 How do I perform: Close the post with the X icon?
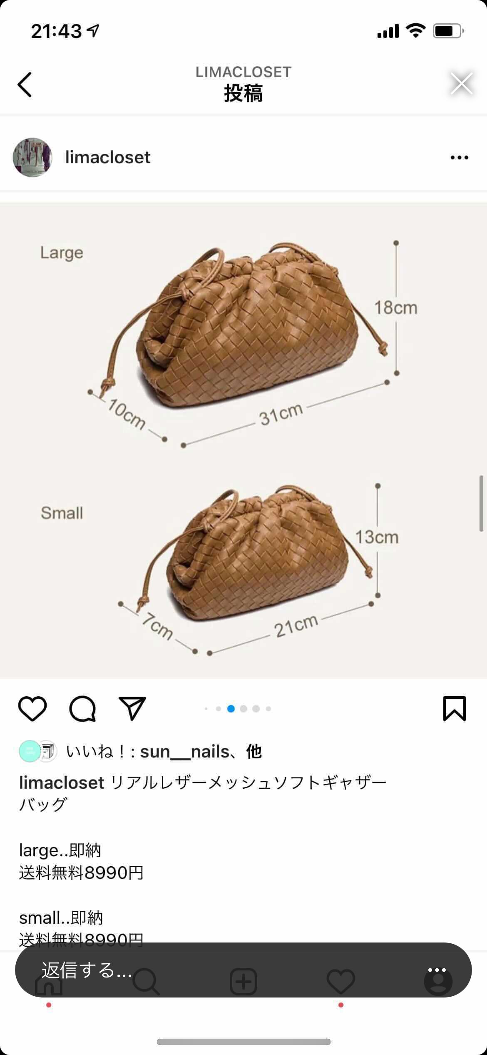[462, 83]
